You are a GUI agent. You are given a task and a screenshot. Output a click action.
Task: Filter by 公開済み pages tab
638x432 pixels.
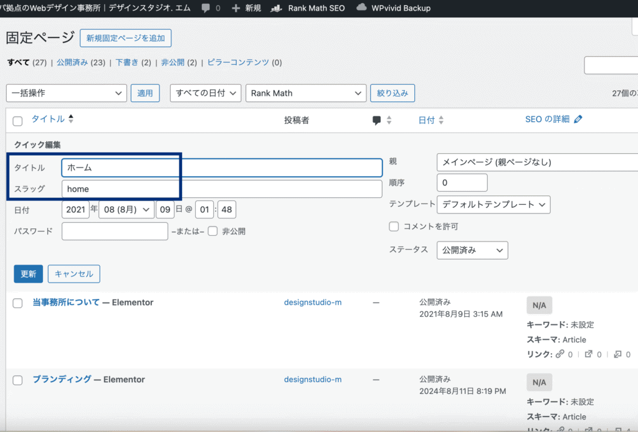tap(73, 62)
